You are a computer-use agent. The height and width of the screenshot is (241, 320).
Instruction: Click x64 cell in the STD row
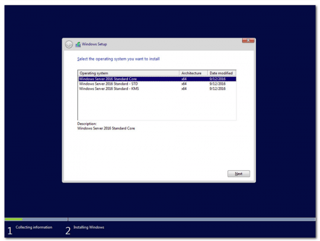click(184, 84)
